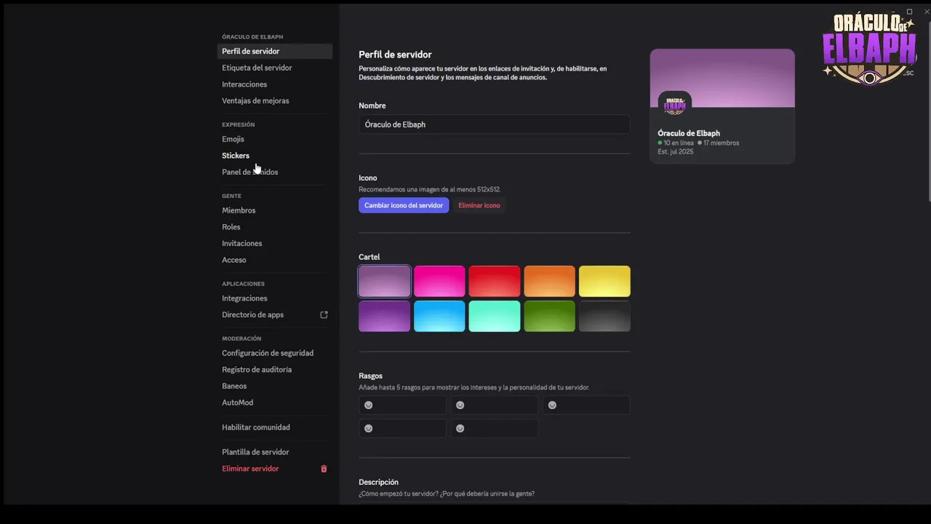Viewport: 931px width, 524px height.
Task: Pick the dark gray Cartel swatch
Action: coord(604,316)
